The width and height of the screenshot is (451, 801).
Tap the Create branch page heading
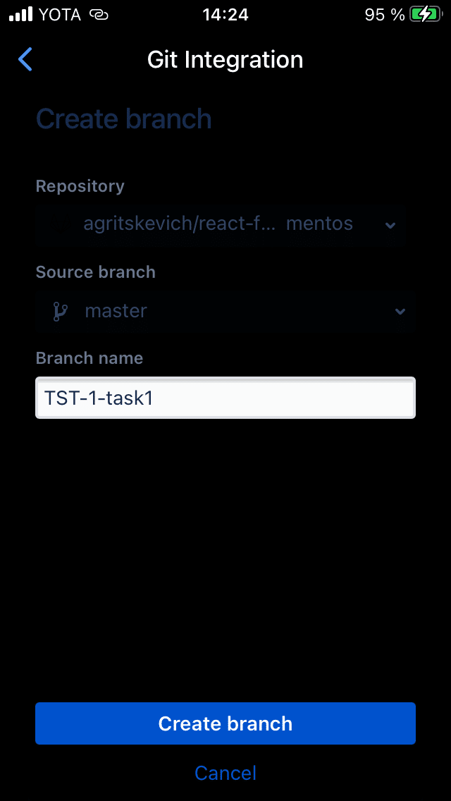pyautogui.click(x=123, y=118)
